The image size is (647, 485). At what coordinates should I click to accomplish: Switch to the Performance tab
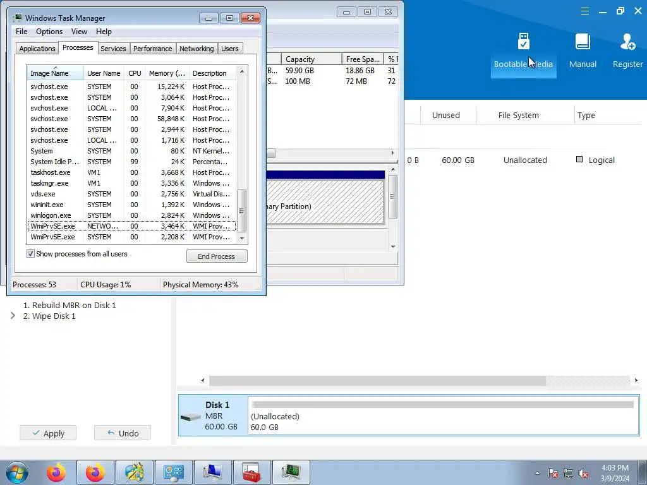click(153, 49)
